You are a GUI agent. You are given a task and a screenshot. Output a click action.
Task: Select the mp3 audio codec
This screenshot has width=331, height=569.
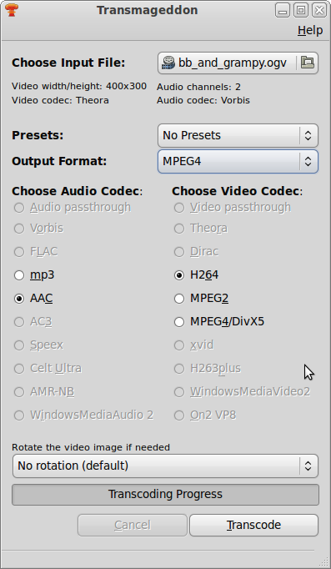click(x=34, y=275)
